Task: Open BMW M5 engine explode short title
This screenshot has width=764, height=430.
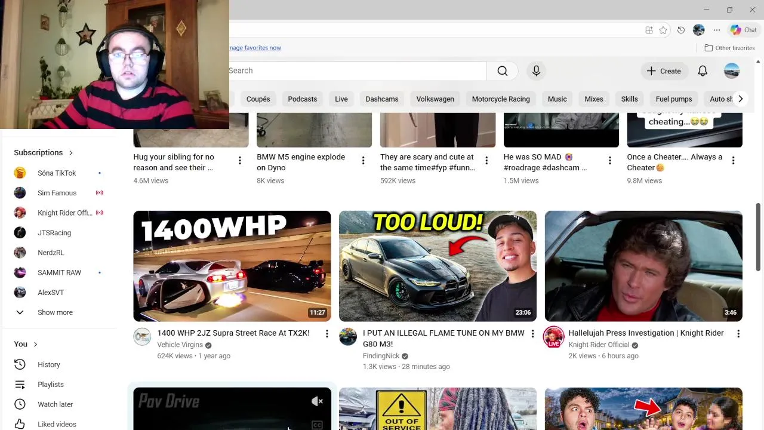Action: pyautogui.click(x=301, y=162)
